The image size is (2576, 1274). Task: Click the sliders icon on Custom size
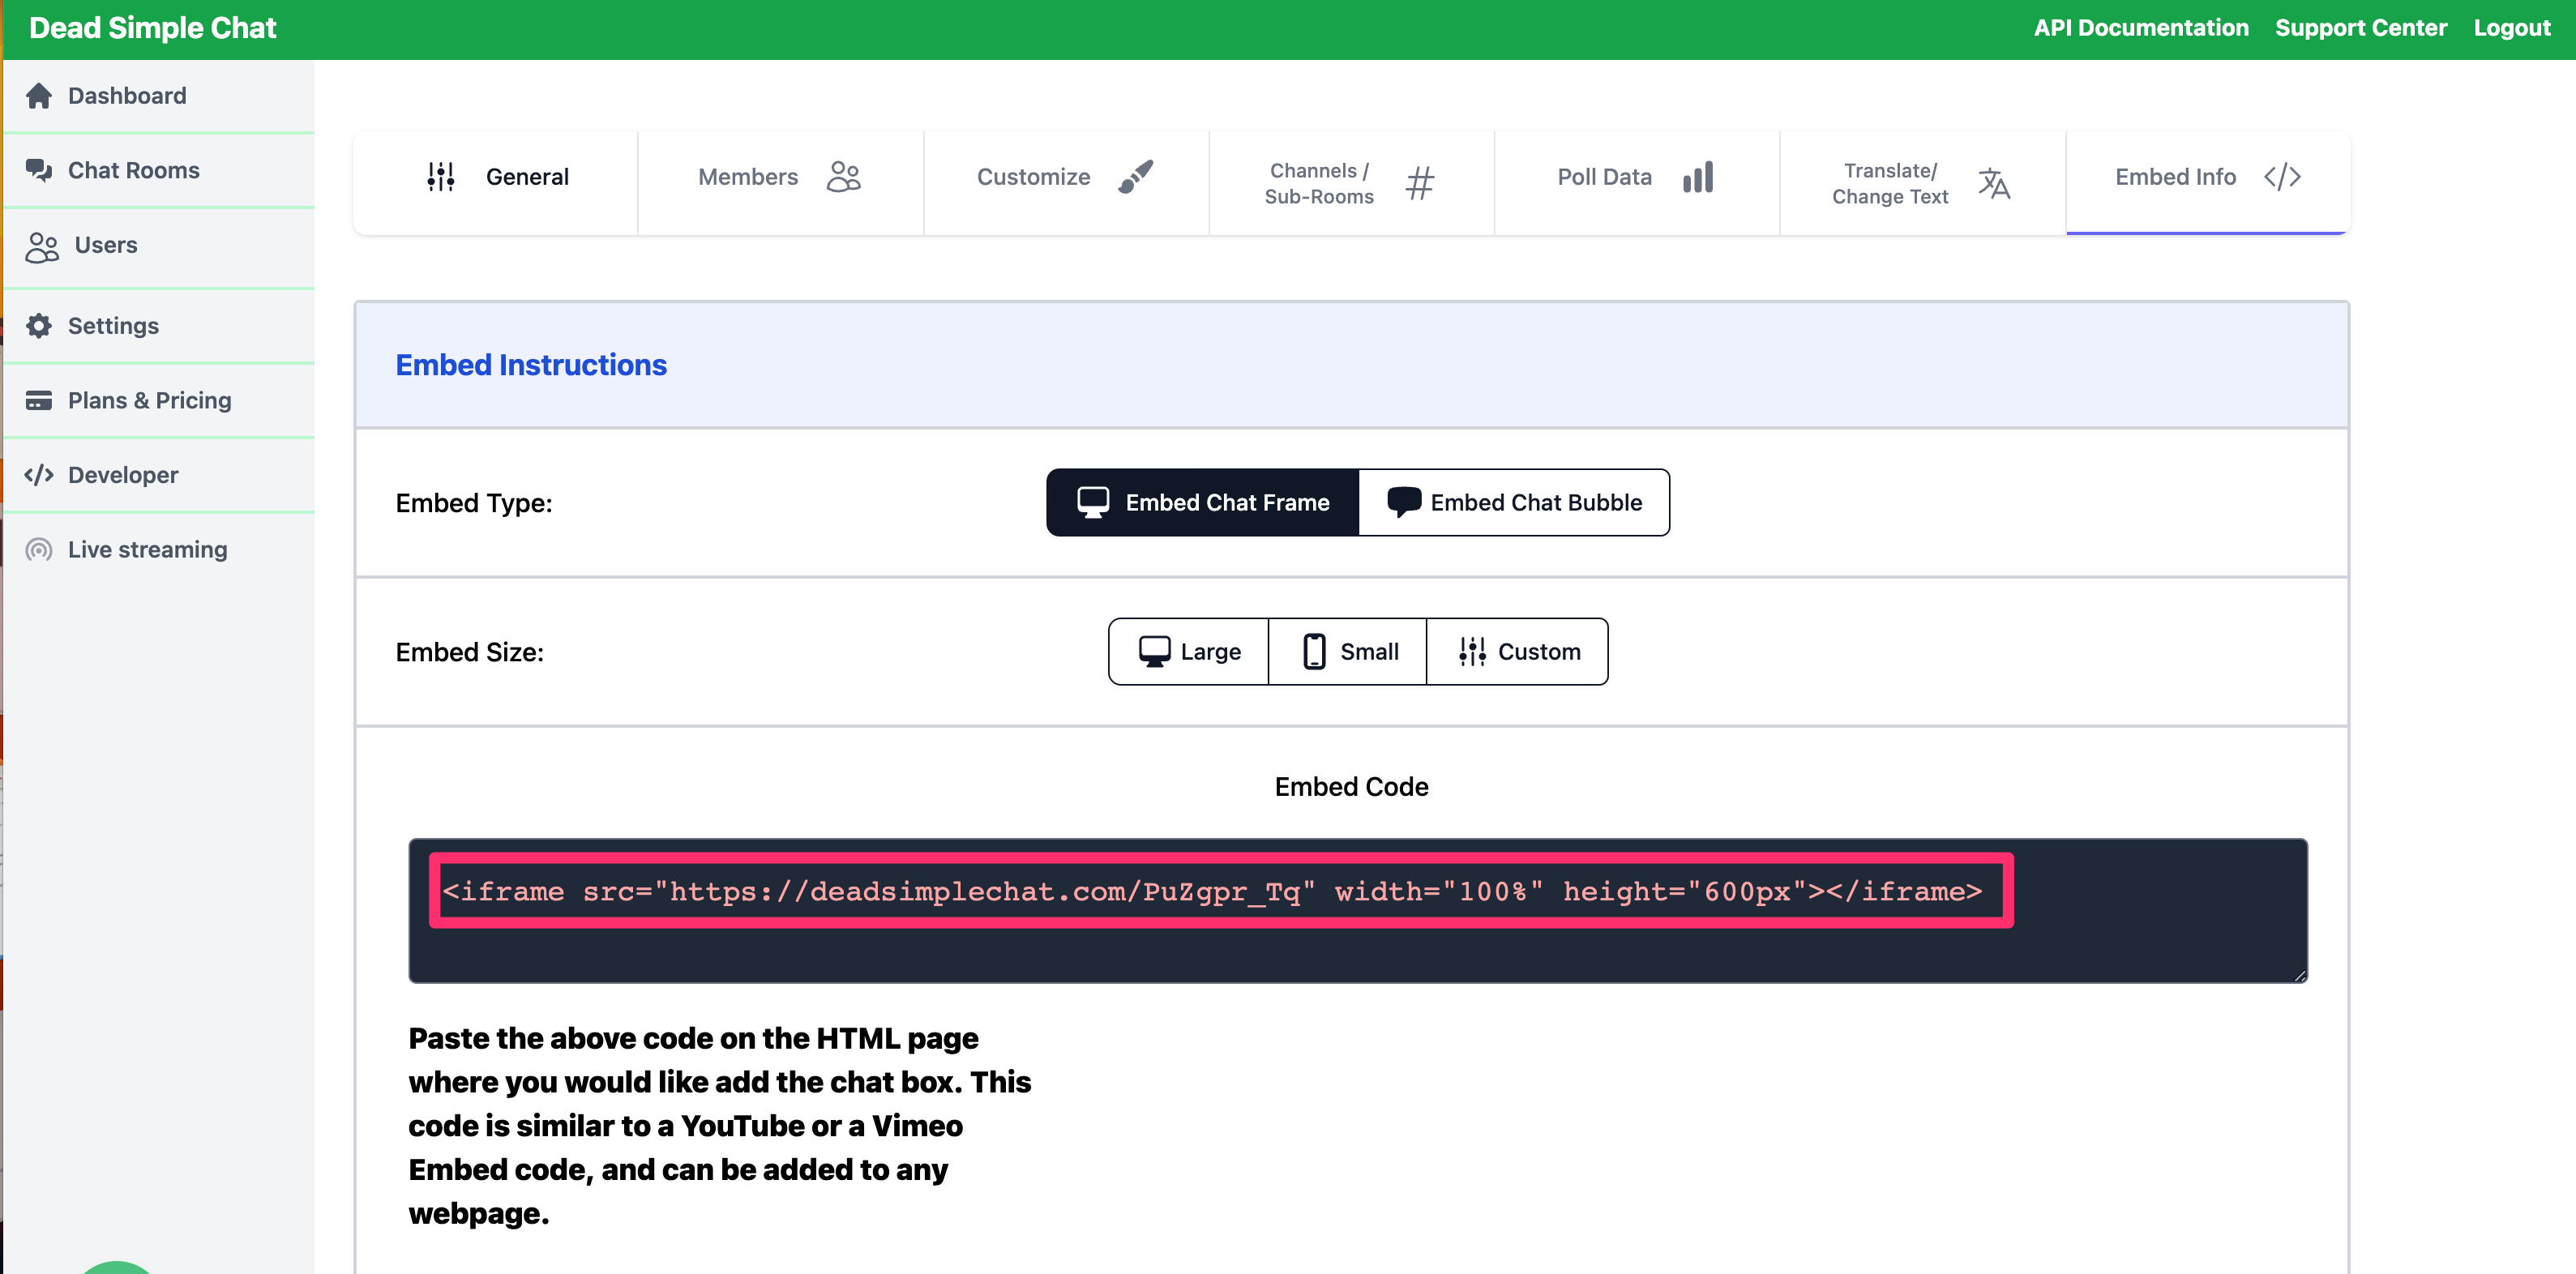click(x=1472, y=652)
